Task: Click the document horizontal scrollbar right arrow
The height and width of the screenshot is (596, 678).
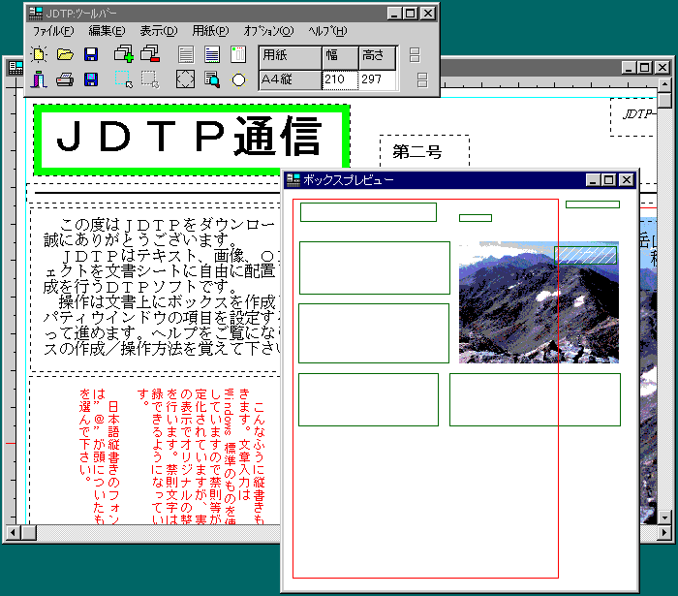Action: point(664,532)
